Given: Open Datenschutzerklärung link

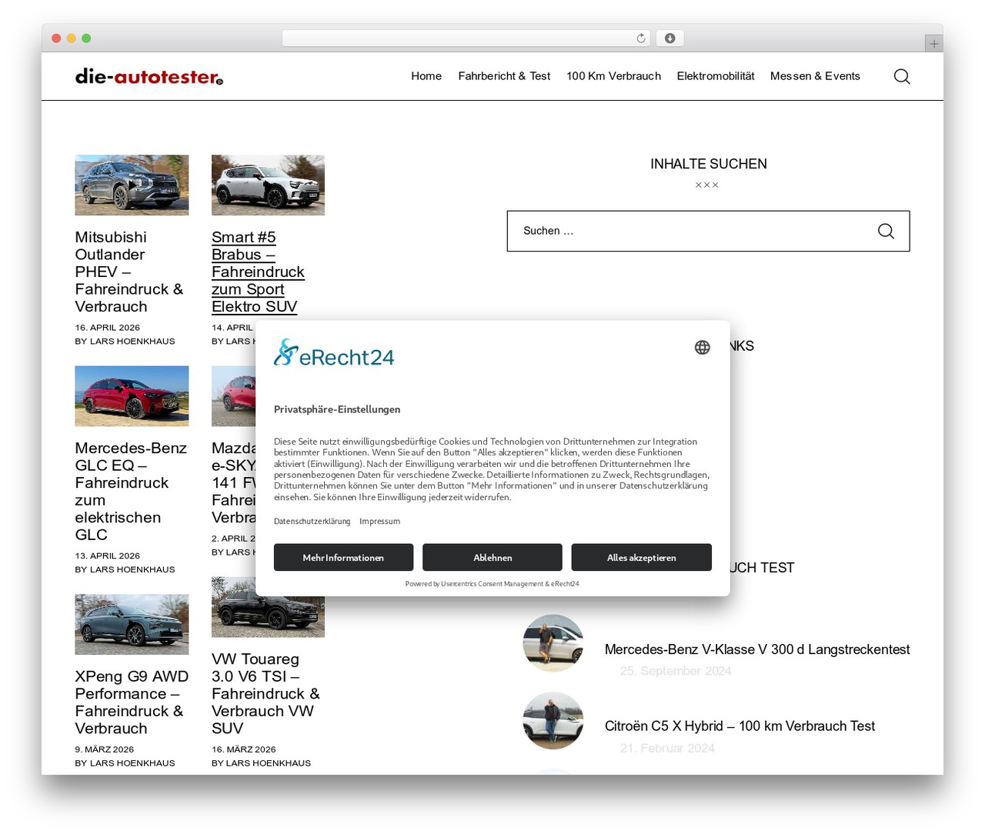Looking at the screenshot, I should 312,521.
